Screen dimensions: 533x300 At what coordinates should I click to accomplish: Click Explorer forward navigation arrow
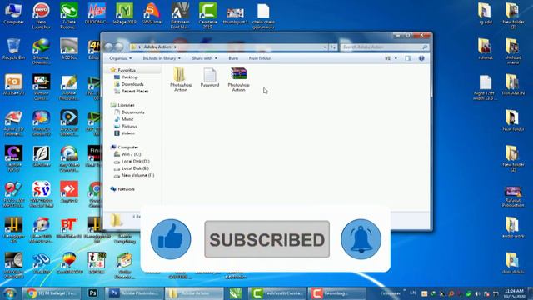coord(119,47)
